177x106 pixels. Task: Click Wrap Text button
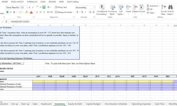(61, 7)
